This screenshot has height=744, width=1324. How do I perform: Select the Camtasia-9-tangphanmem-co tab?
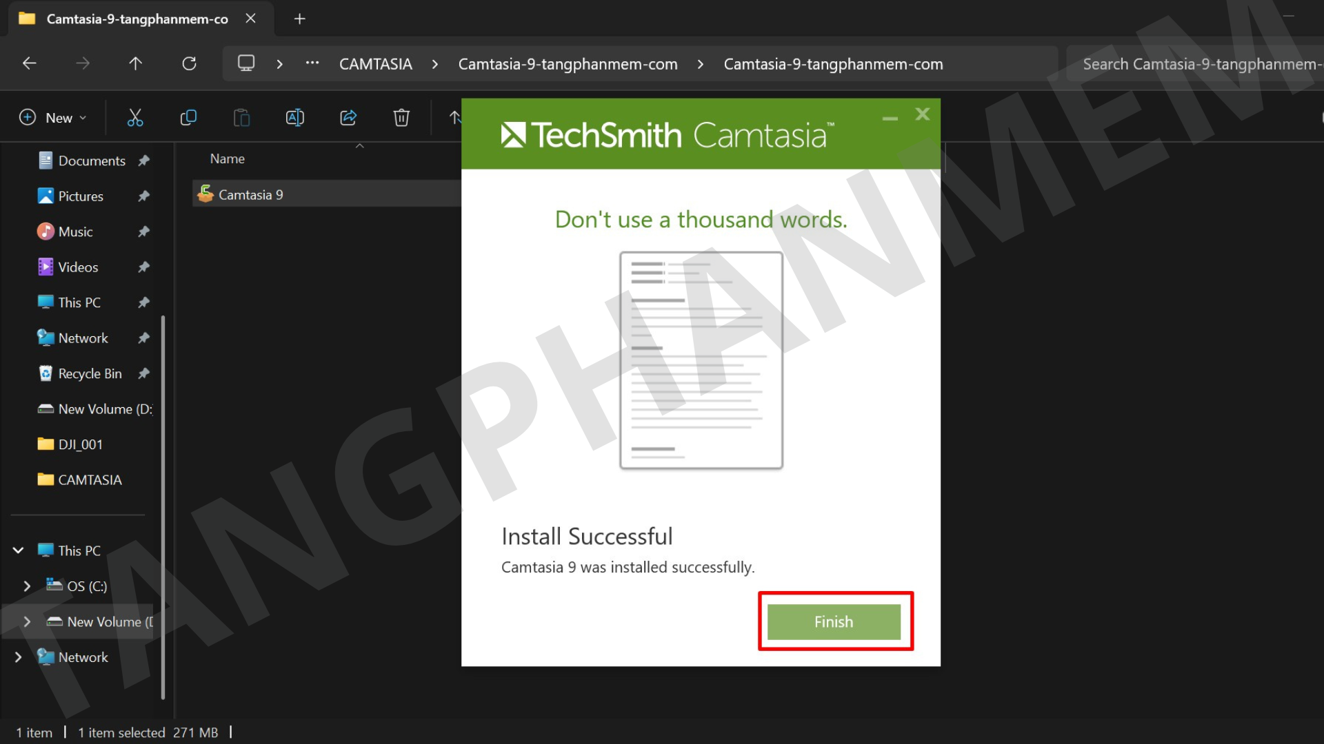[138, 19]
